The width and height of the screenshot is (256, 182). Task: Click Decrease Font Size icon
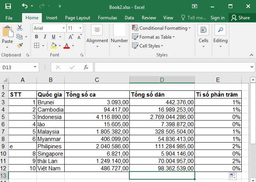[x=78, y=37]
